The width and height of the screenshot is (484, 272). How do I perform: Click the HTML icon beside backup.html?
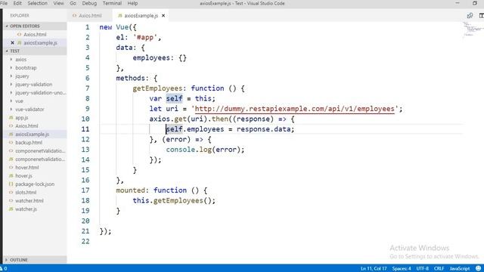click(x=11, y=143)
